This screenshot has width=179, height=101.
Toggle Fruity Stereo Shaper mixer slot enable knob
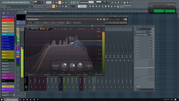click(x=151, y=35)
